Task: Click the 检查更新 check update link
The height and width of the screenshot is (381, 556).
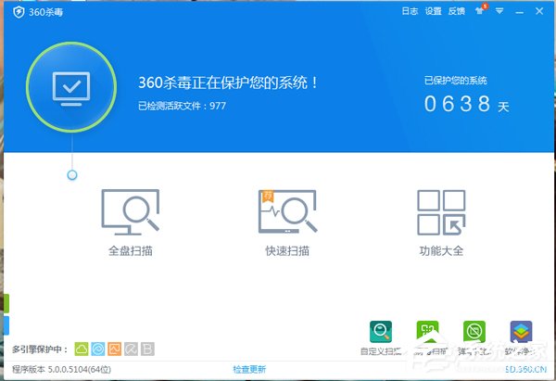Action: click(x=249, y=369)
